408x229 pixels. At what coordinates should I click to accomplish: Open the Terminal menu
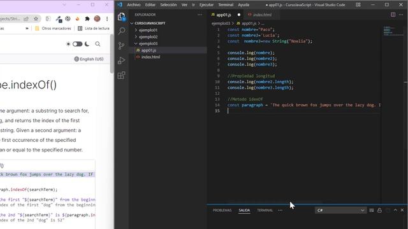[x=226, y=4]
